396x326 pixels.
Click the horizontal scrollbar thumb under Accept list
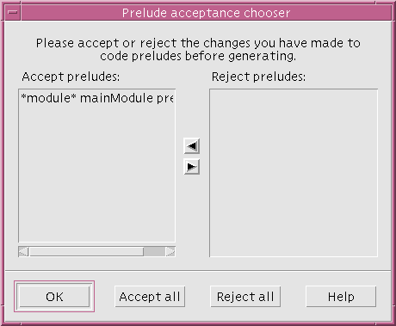coord(87,252)
